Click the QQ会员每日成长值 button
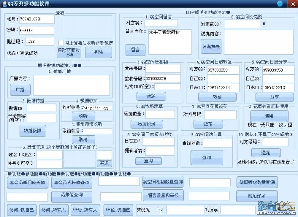298x217 pixels. [27, 182]
